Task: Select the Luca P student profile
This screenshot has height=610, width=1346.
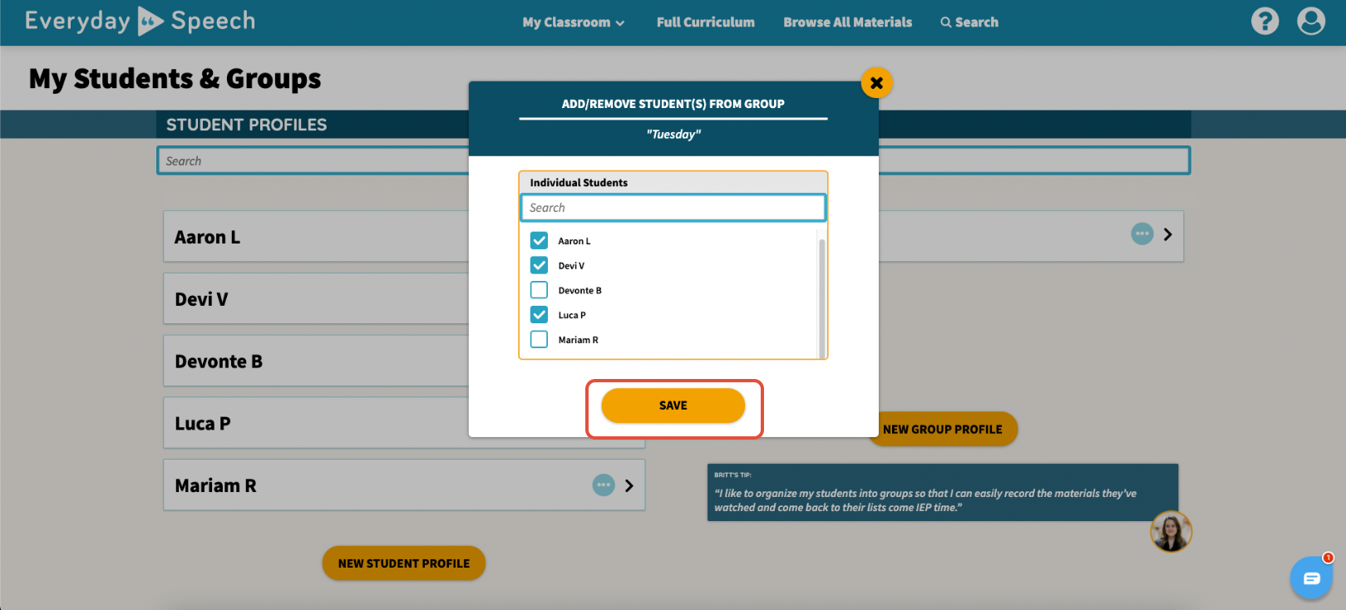Action: tap(404, 424)
